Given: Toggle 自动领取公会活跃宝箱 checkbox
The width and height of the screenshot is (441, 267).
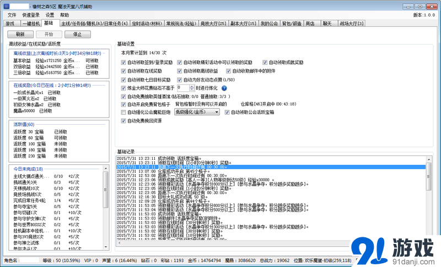Looking at the screenshot, I should point(227,112).
